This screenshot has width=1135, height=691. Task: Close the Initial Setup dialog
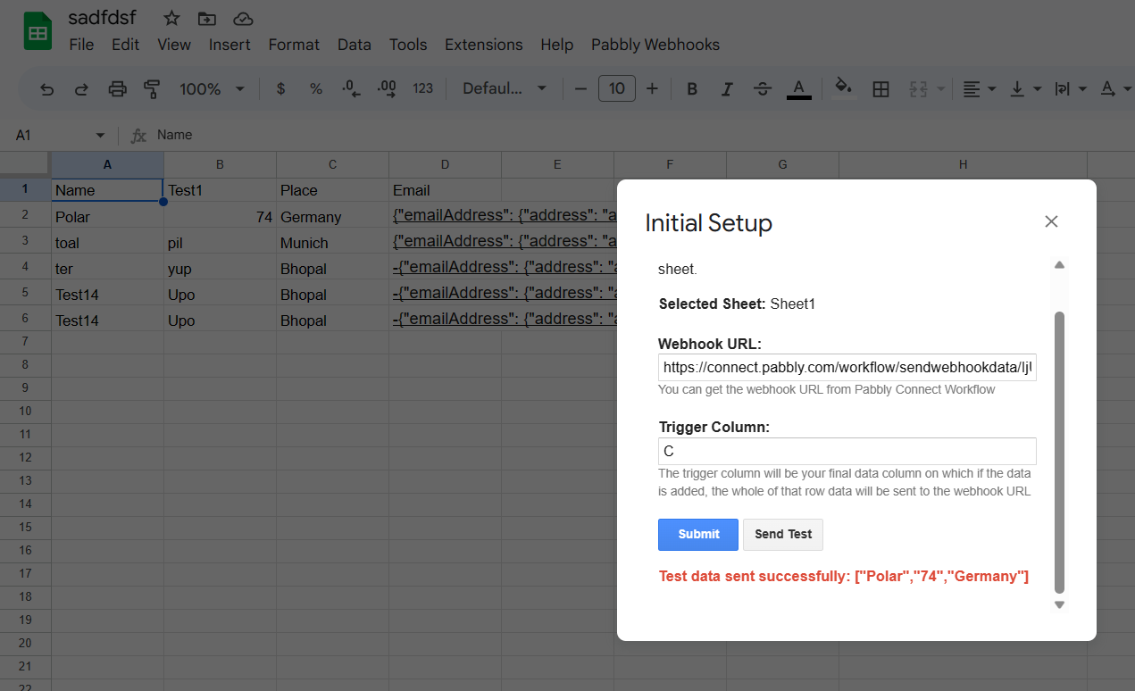[x=1051, y=221]
